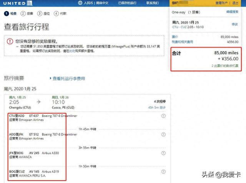
Task: Open 查看账户 view account link
Action: tap(221, 3)
